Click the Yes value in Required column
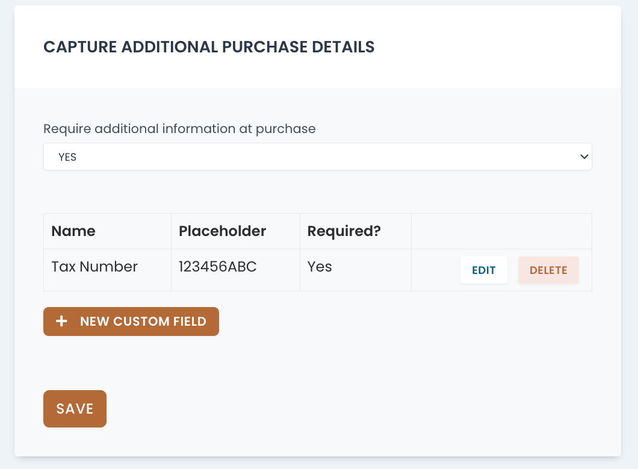 320,267
